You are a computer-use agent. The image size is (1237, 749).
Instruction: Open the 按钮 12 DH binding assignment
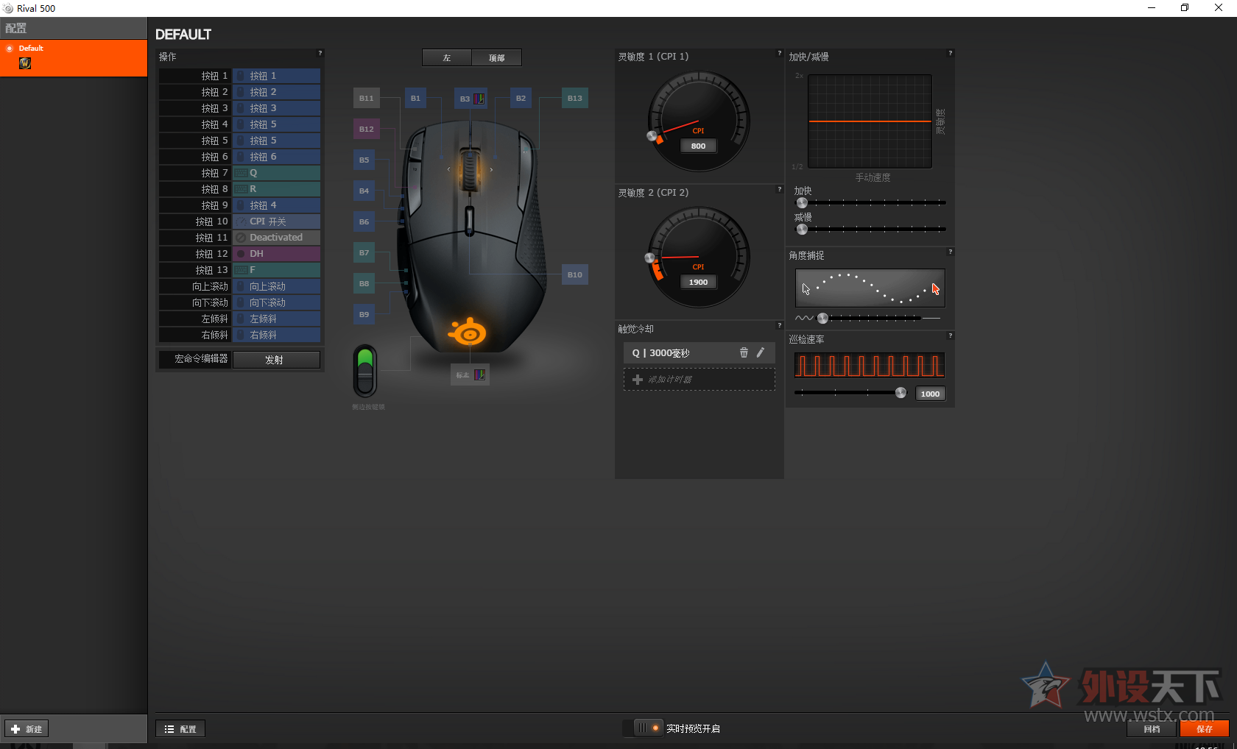(x=276, y=253)
